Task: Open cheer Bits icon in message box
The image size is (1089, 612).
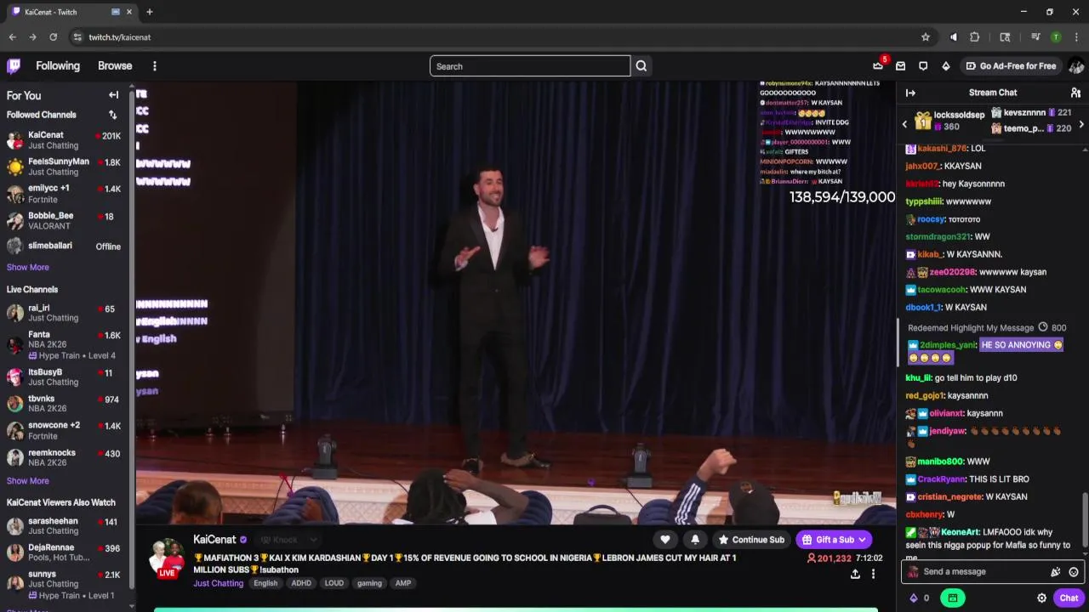Action: tap(1055, 572)
